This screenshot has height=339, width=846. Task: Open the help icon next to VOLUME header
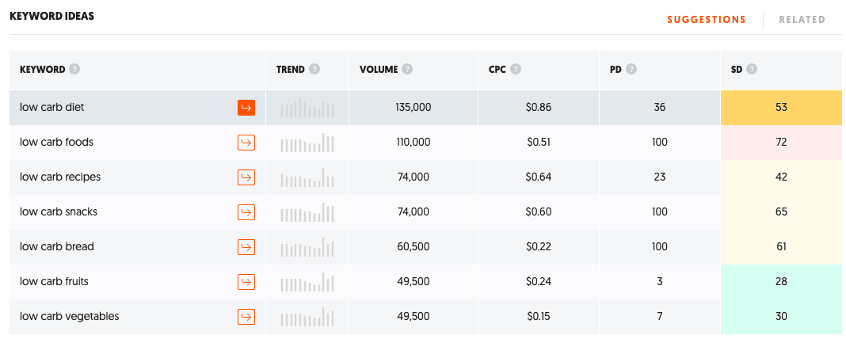[407, 69]
